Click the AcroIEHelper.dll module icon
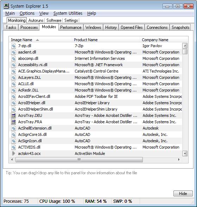Viewport: 197px width, 207px height. (13, 103)
